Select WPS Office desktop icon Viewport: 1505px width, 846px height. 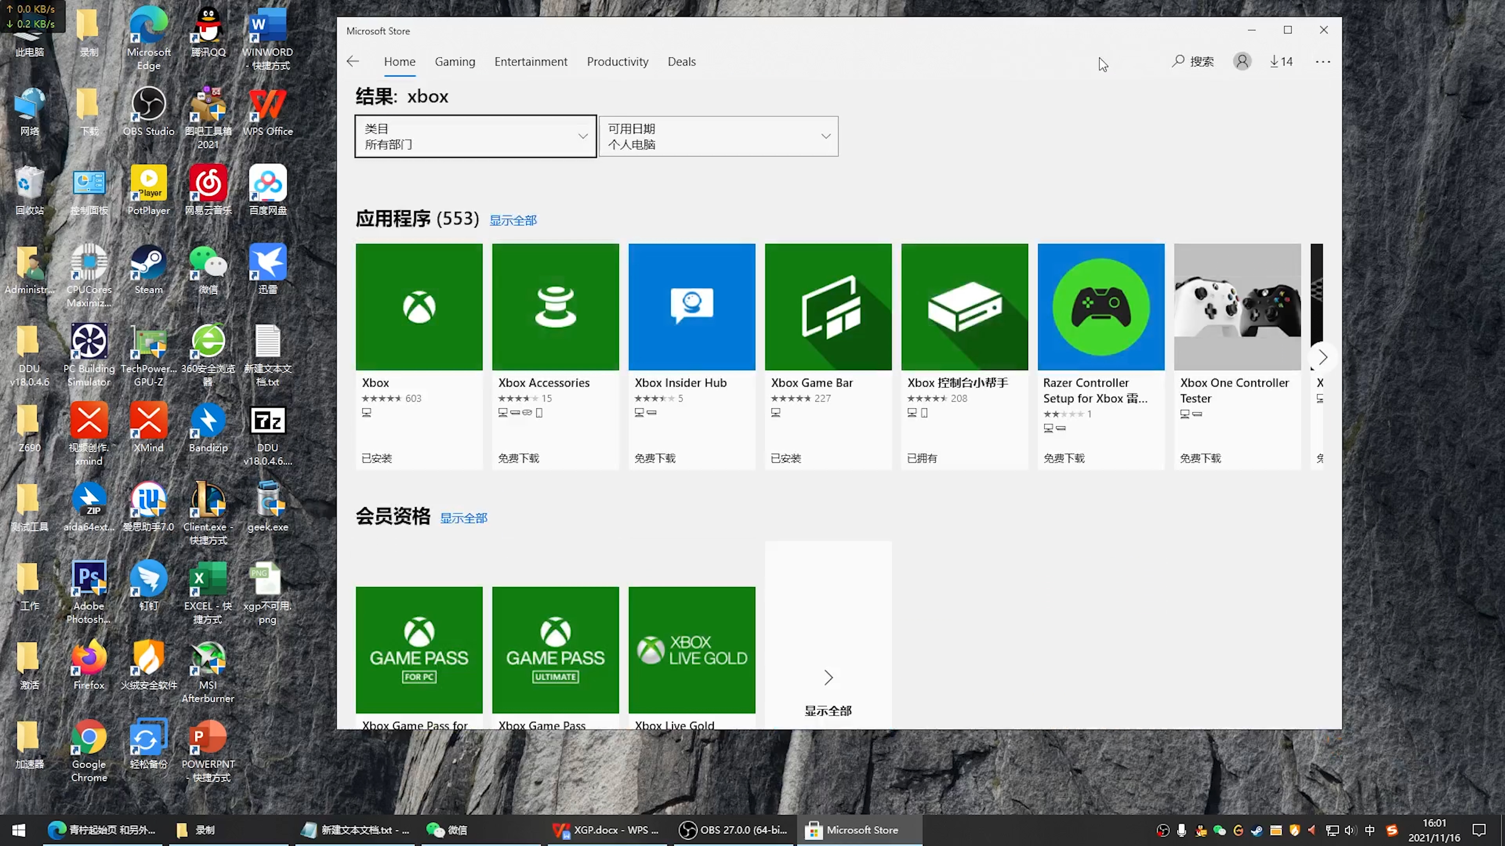pos(268,111)
